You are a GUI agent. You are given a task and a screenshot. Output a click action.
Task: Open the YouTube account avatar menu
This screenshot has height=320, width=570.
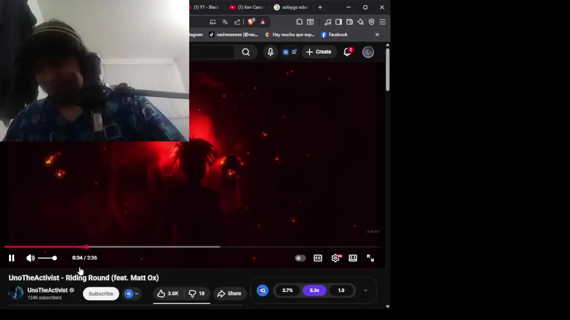tap(368, 52)
